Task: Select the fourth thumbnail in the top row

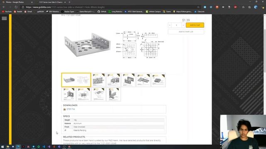Action: point(128,80)
